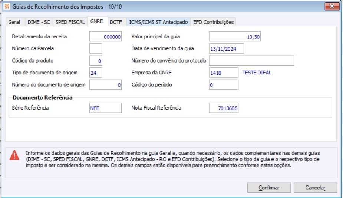Click Tipo de documento de origem field
The height and width of the screenshot is (198, 343).
[x=96, y=73]
